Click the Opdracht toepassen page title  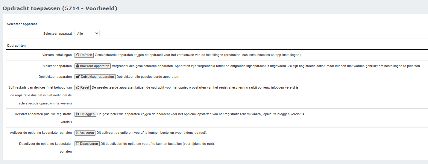pos(60,8)
